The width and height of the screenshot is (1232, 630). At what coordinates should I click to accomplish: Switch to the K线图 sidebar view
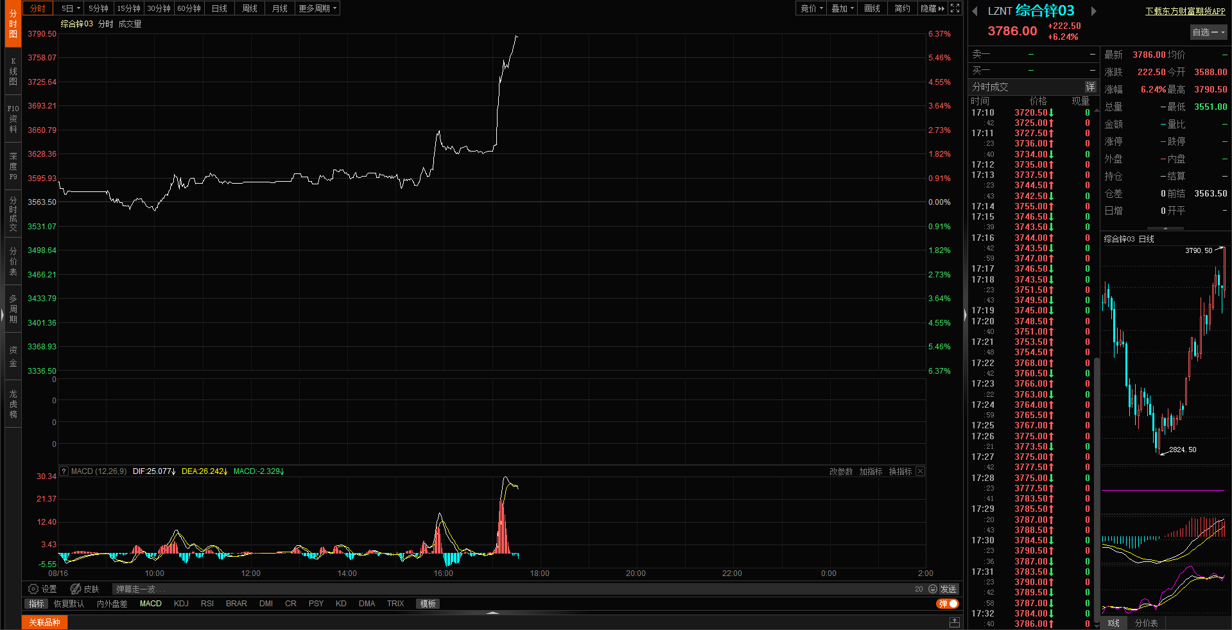coord(13,72)
